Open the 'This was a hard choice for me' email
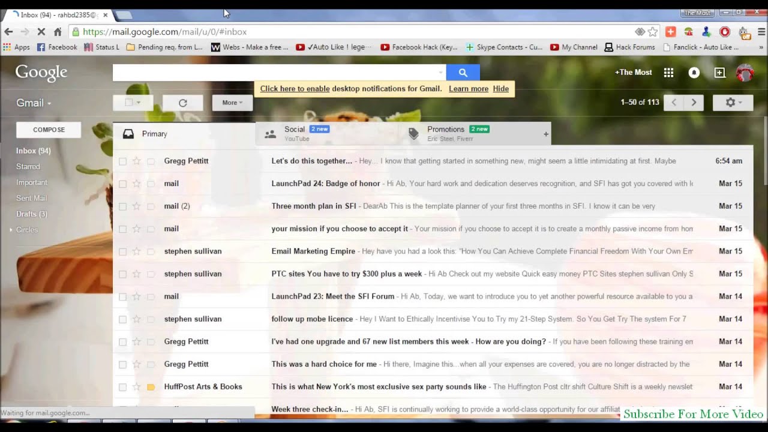Viewport: 768px width, 432px height. pyautogui.click(x=433, y=364)
